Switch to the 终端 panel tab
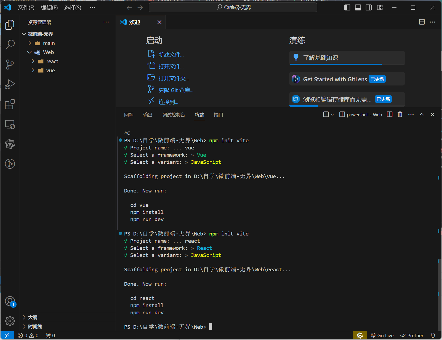This screenshot has width=442, height=340. (x=199, y=115)
